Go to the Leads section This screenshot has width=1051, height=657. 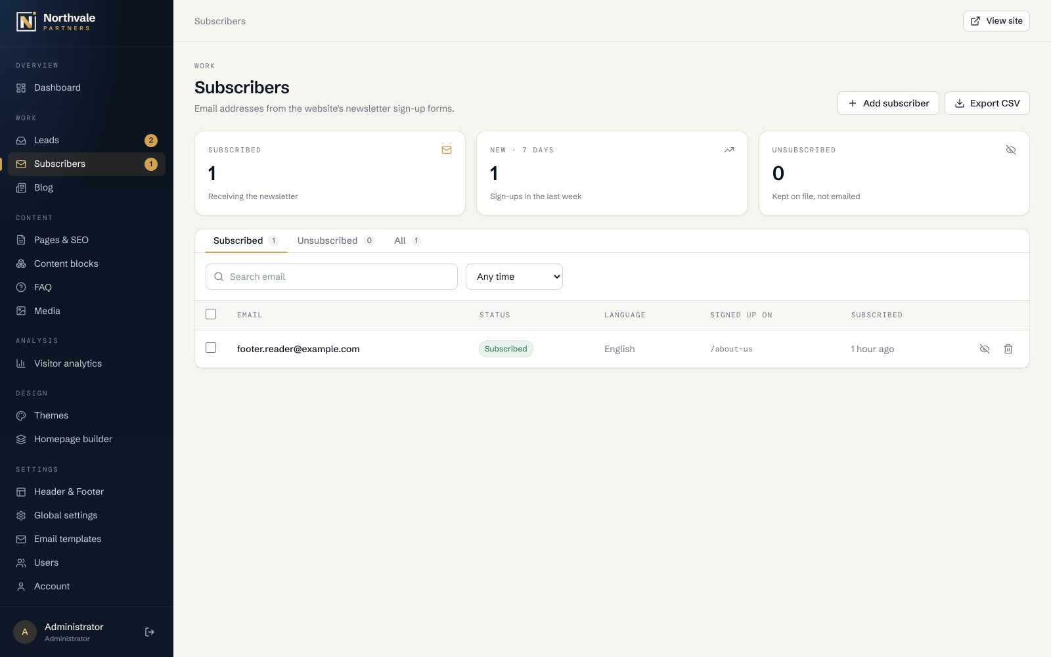pyautogui.click(x=87, y=141)
